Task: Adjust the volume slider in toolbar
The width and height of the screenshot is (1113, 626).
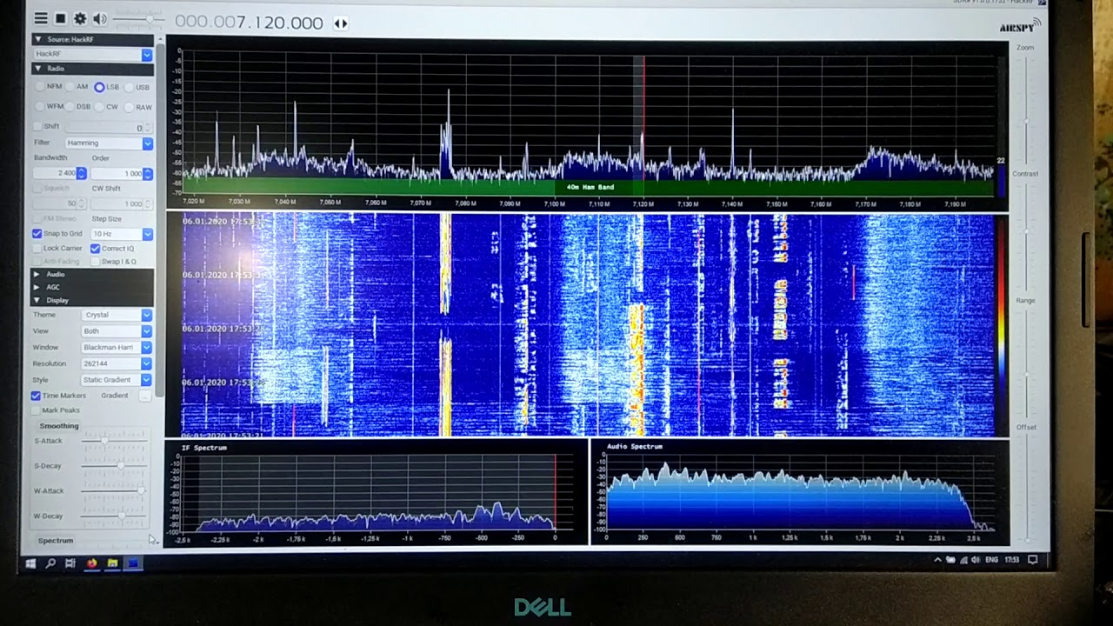Action: pos(137,19)
